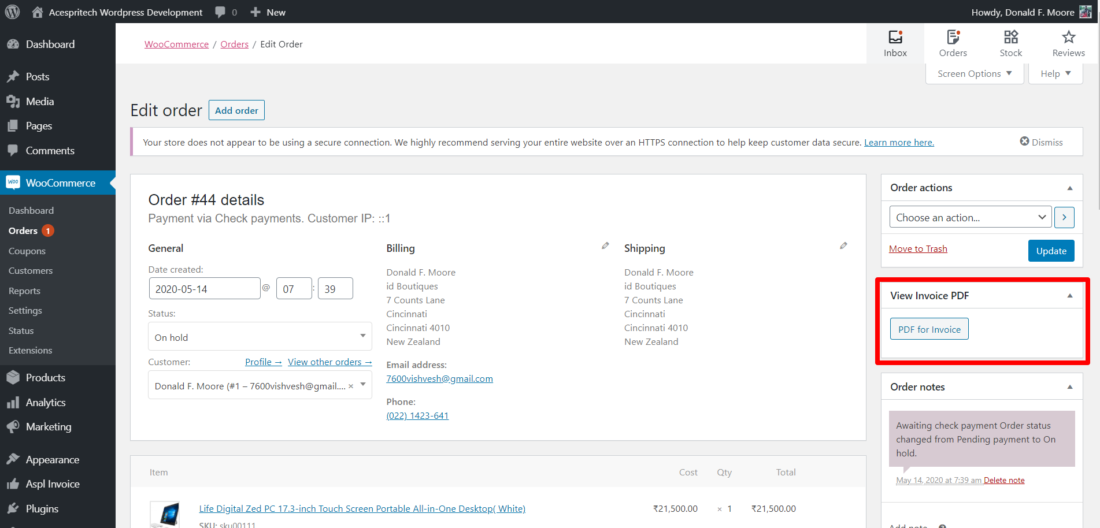Click the Plugins plug icon

(x=13, y=508)
